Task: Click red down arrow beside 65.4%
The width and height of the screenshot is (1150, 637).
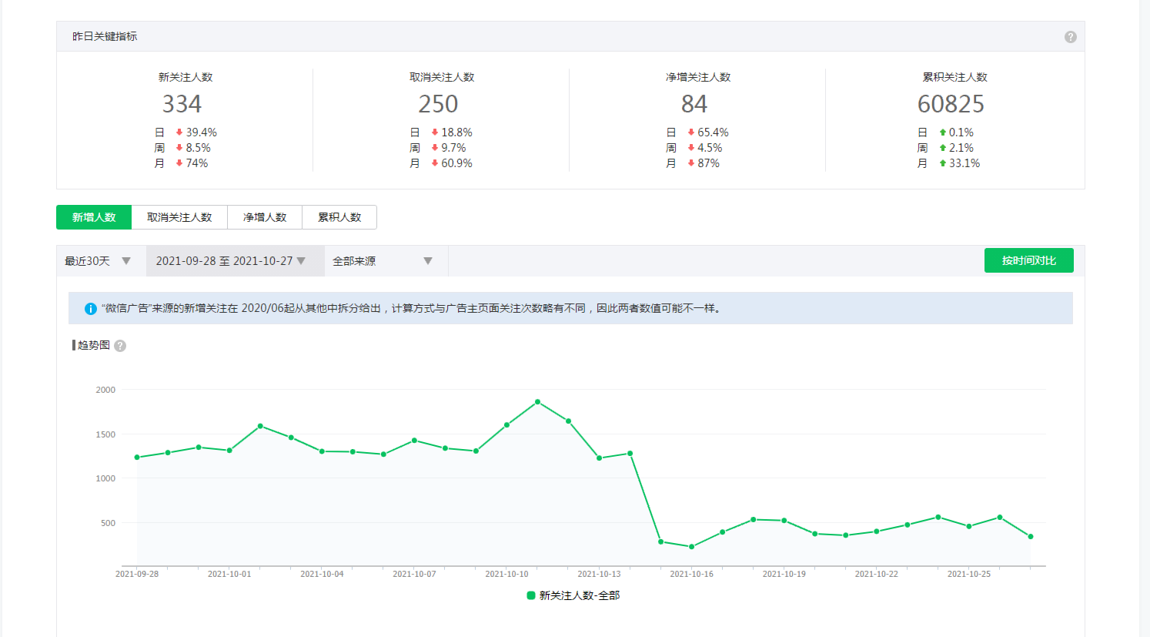Action: 691,132
